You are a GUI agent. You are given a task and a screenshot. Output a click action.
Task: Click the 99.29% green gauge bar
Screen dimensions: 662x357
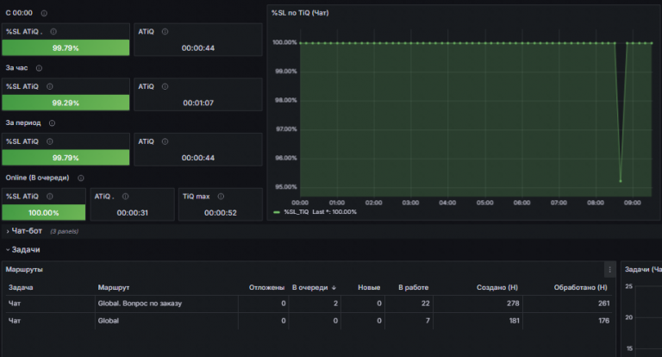[x=66, y=103]
